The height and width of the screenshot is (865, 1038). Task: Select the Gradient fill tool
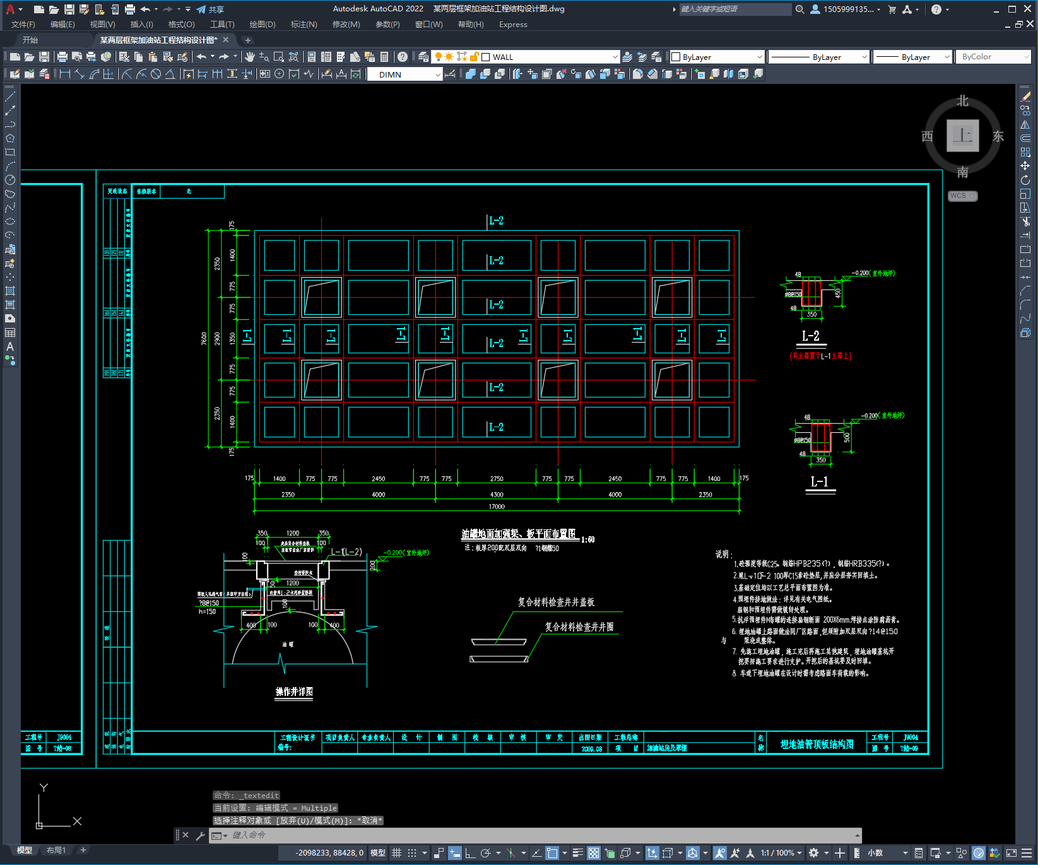coord(10,305)
